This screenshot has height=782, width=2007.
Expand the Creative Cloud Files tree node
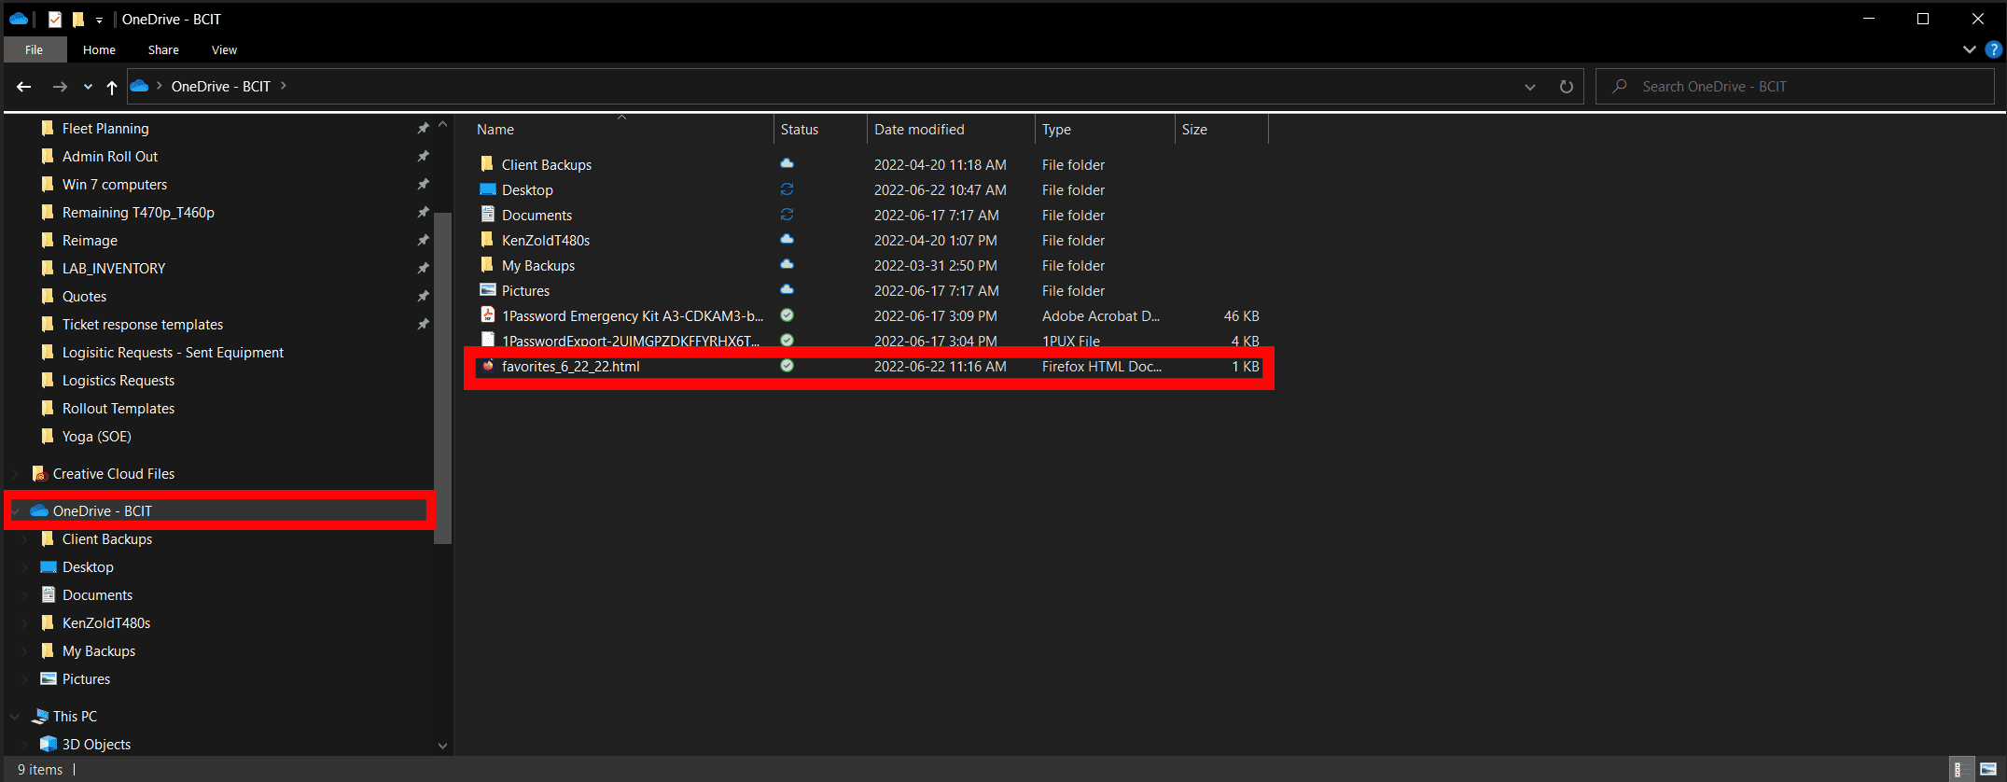pyautogui.click(x=15, y=474)
